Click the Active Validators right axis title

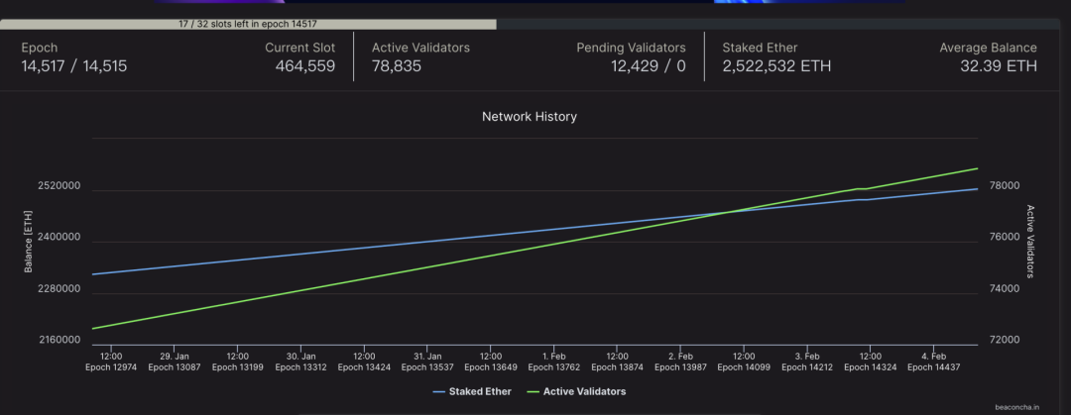(1030, 242)
